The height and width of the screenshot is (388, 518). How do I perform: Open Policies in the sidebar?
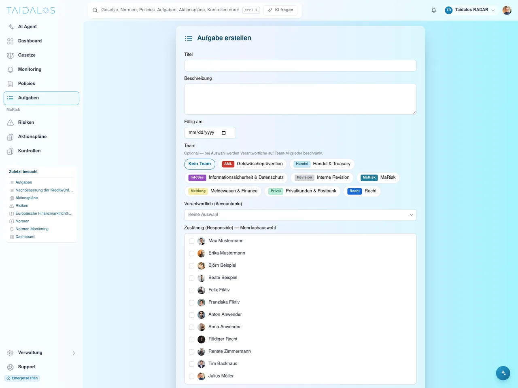41,84
